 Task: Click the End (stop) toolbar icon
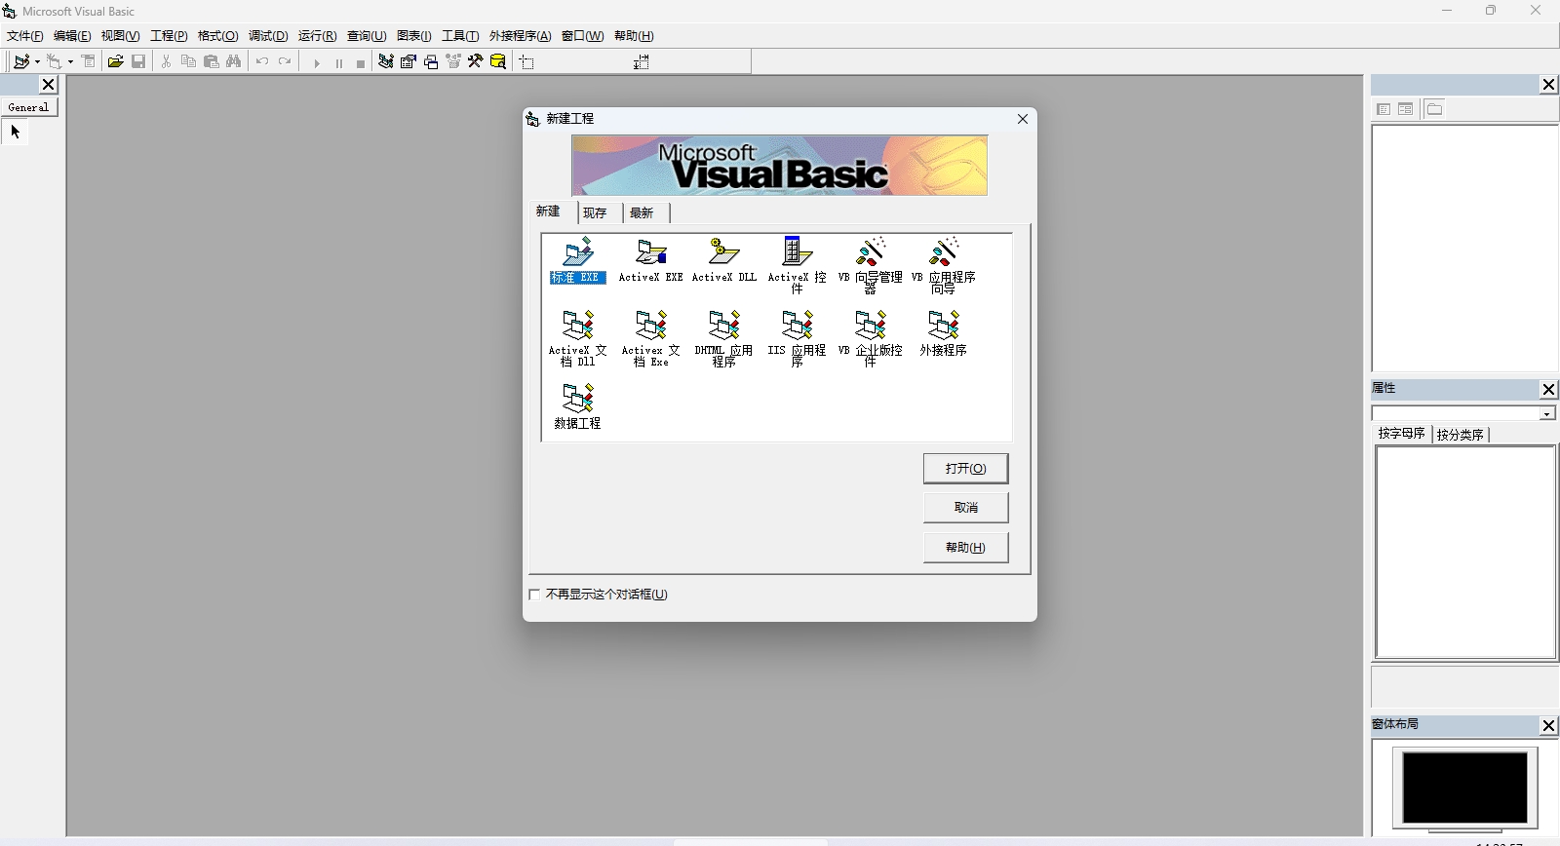[x=361, y=62]
